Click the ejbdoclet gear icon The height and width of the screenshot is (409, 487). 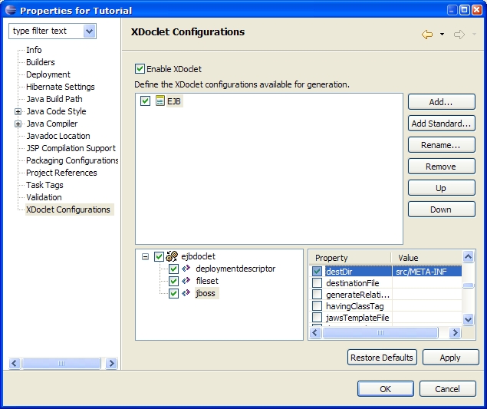coord(172,257)
